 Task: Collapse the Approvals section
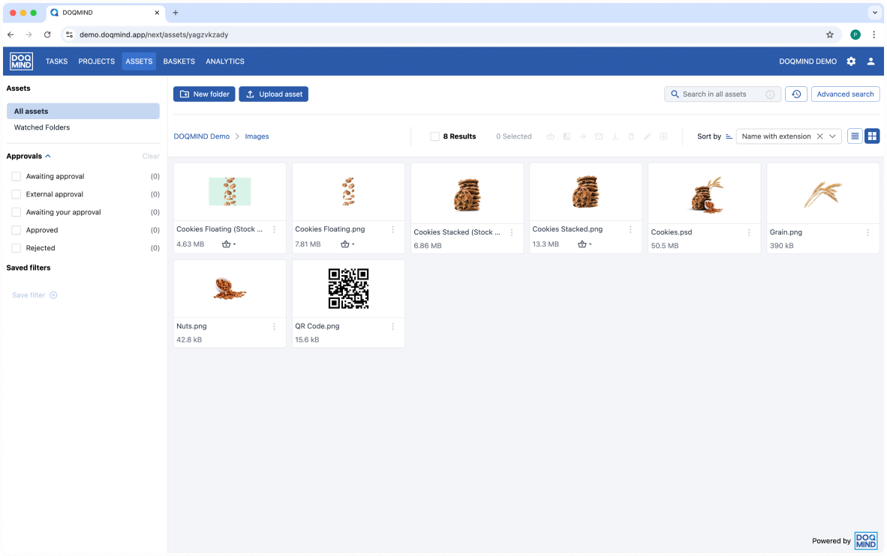coord(47,156)
